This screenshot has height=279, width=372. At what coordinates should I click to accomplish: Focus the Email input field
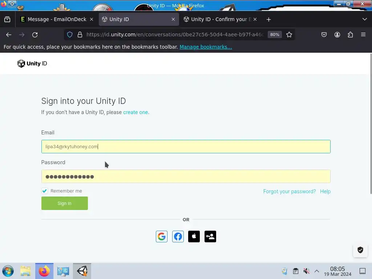(x=186, y=146)
